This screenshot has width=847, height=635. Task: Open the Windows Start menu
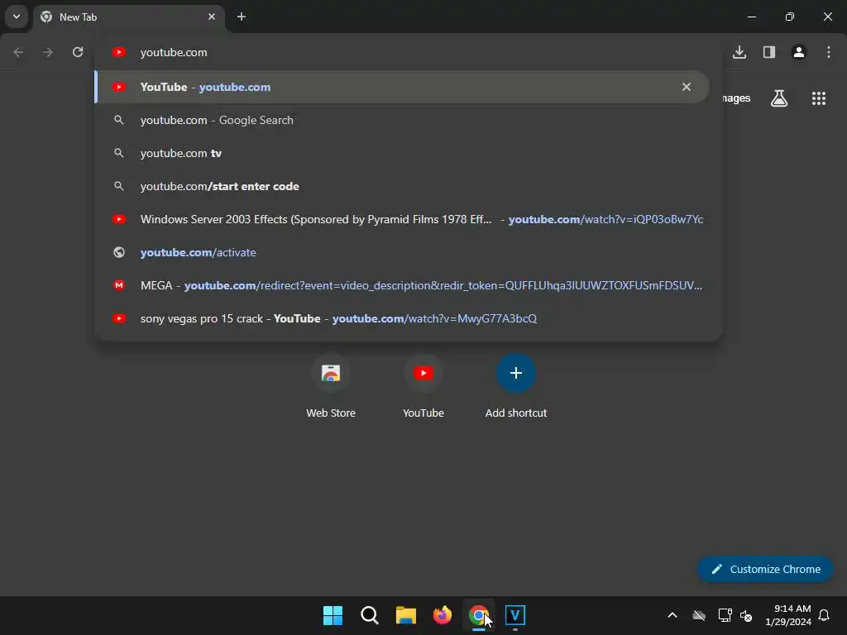click(x=333, y=615)
